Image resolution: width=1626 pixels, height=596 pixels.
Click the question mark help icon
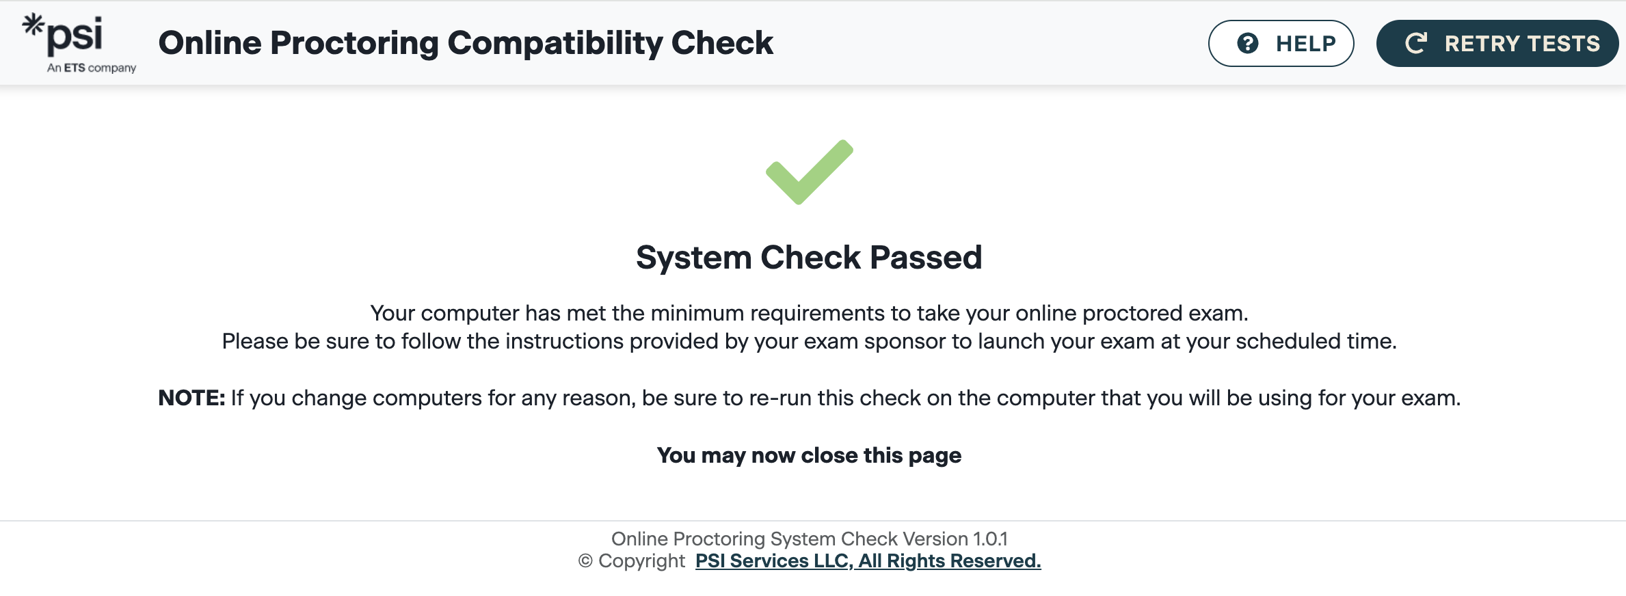point(1248,43)
